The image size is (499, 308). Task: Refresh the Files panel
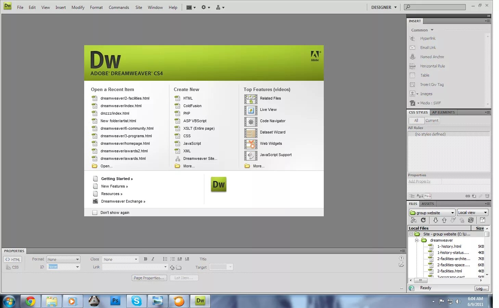pyautogui.click(x=423, y=220)
